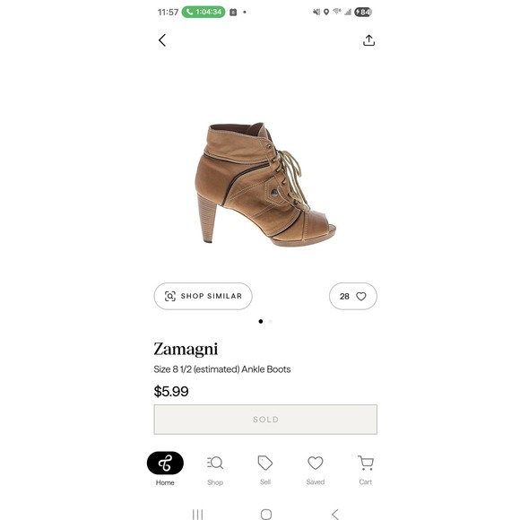Favorite the item via heart icon
Viewport: 520px width, 520px height.
pos(360,296)
